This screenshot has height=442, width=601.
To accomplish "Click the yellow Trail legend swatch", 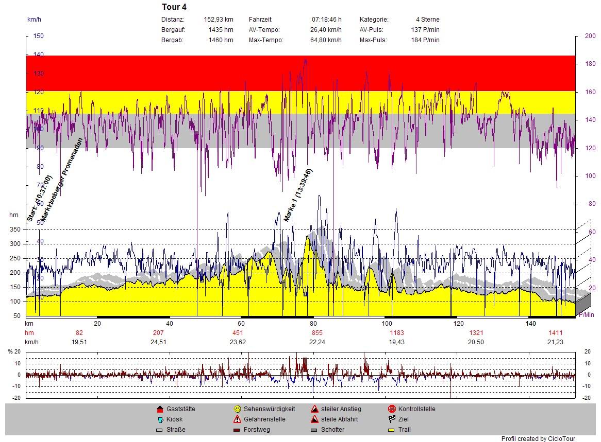I will pyautogui.click(x=392, y=430).
